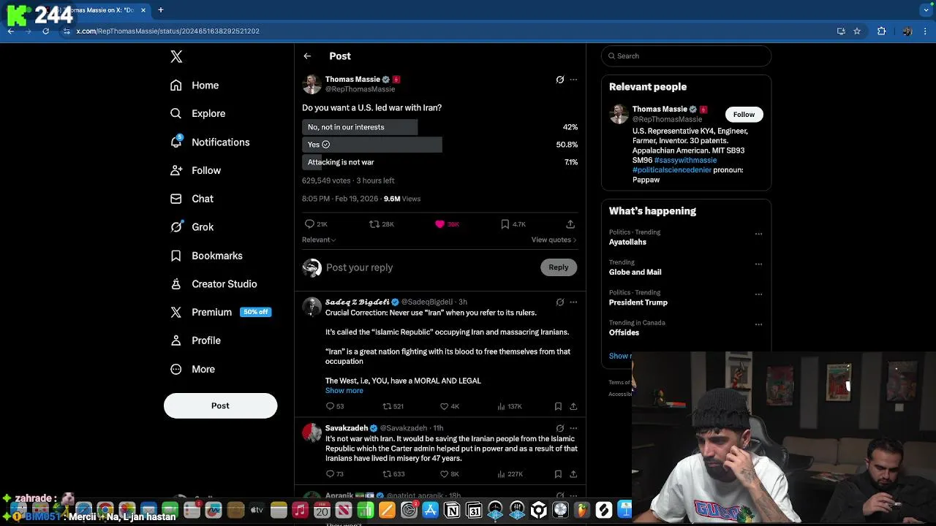
Task: Open more options for Ayatollahs trend
Action: [758, 234]
